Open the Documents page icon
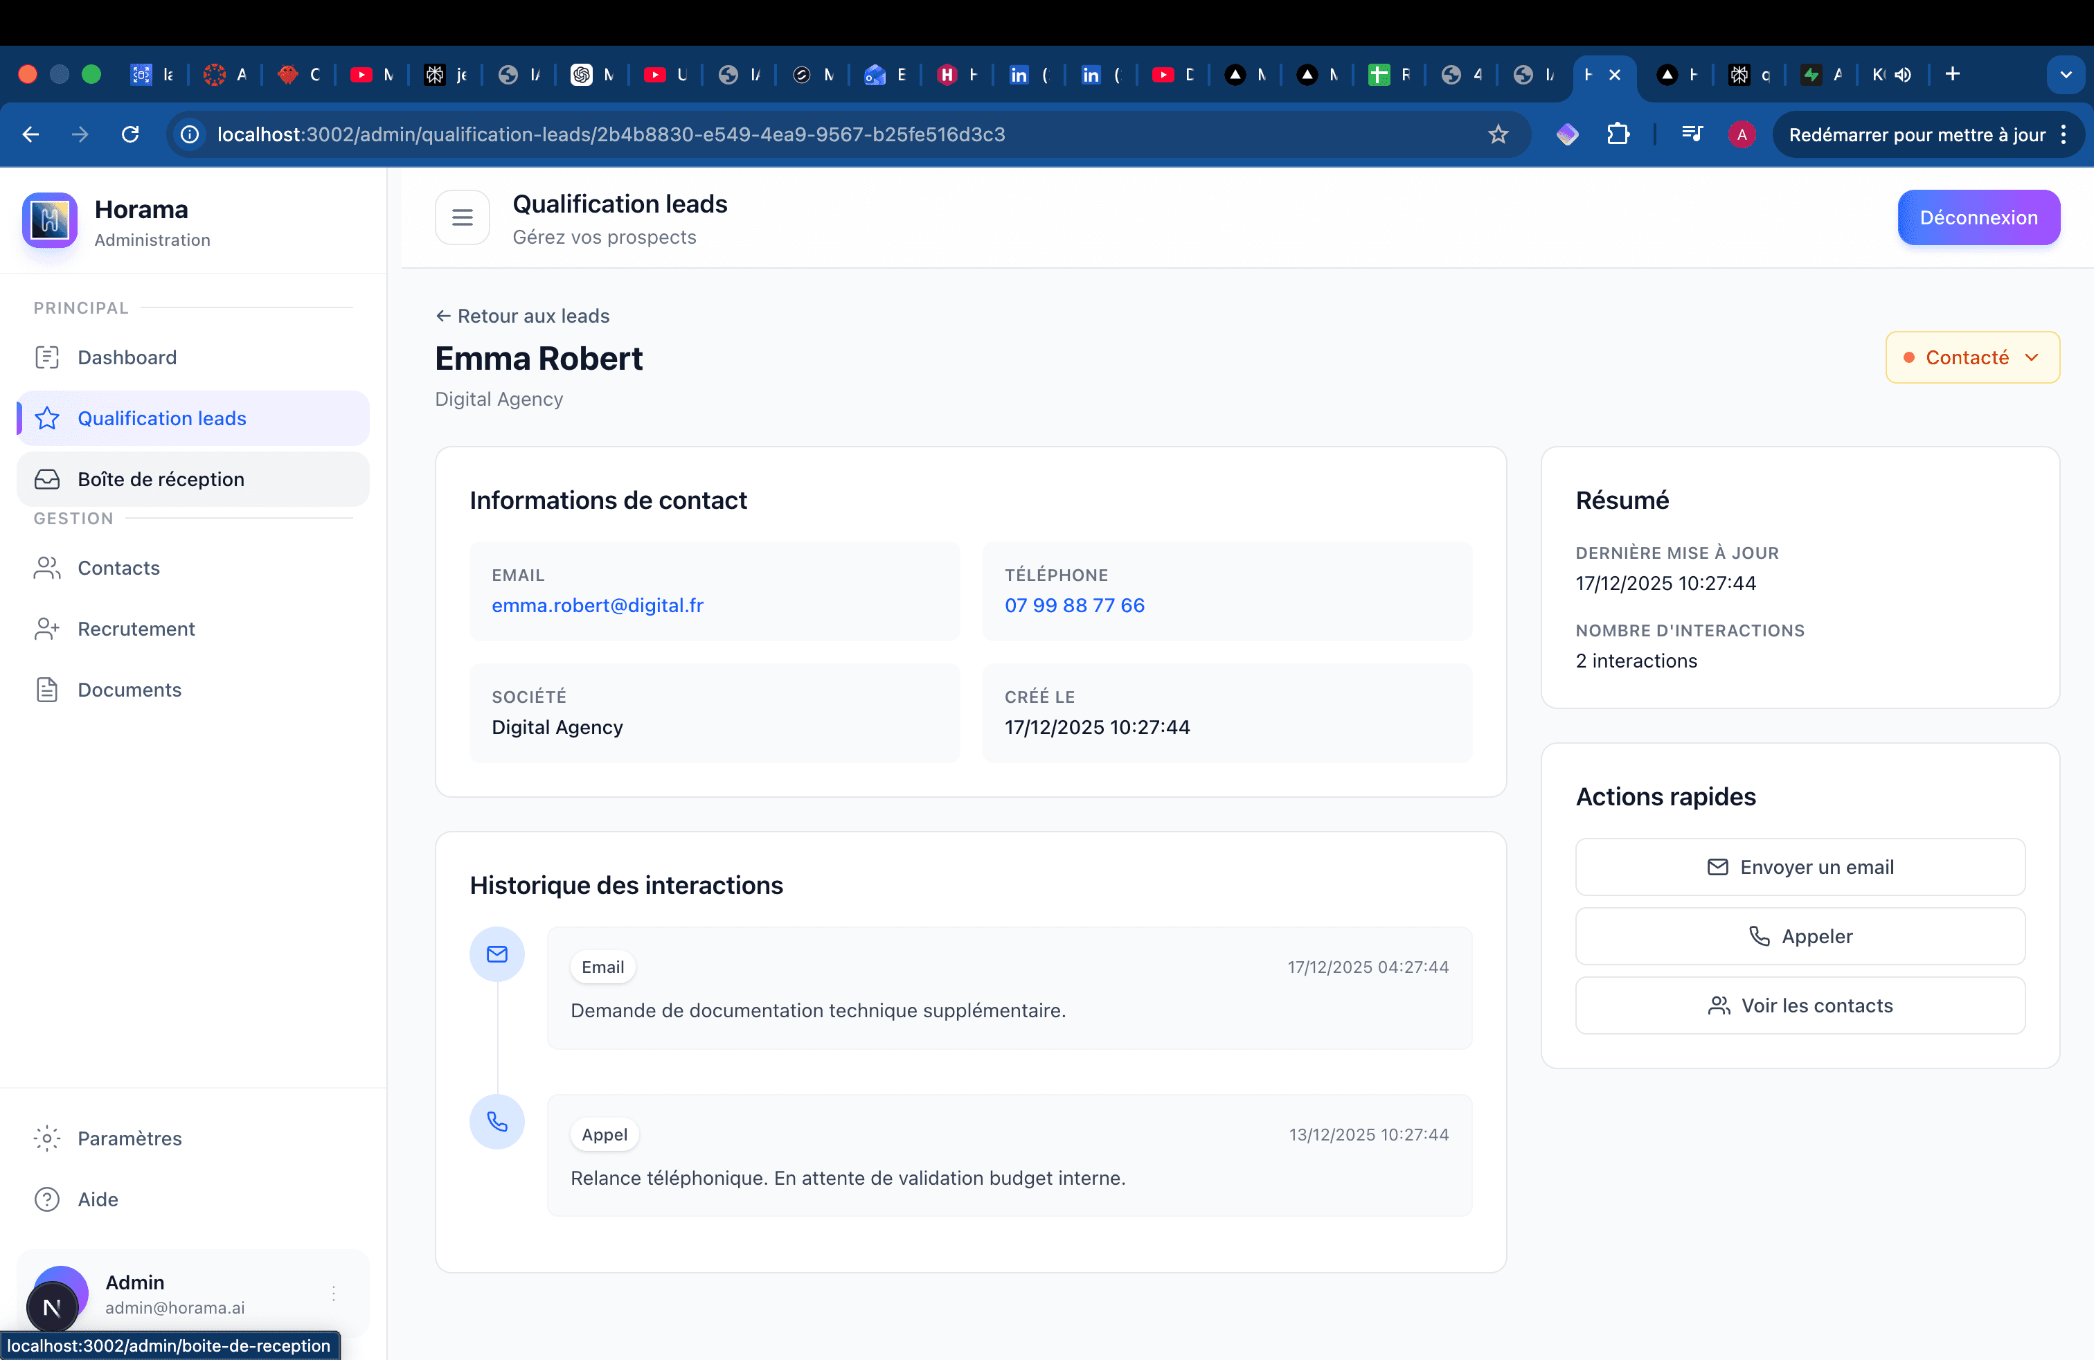Image resolution: width=2094 pixels, height=1360 pixels. pos(46,690)
